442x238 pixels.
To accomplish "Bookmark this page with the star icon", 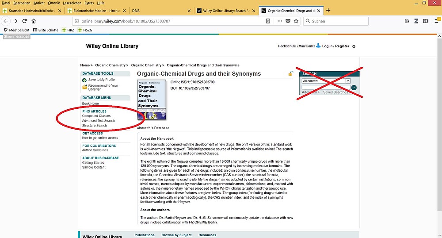I will (x=296, y=21).
